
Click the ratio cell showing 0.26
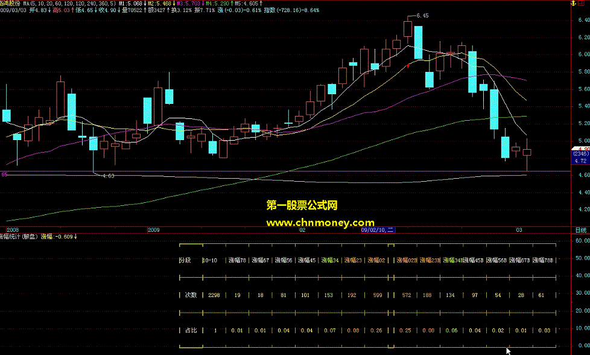(x=376, y=330)
